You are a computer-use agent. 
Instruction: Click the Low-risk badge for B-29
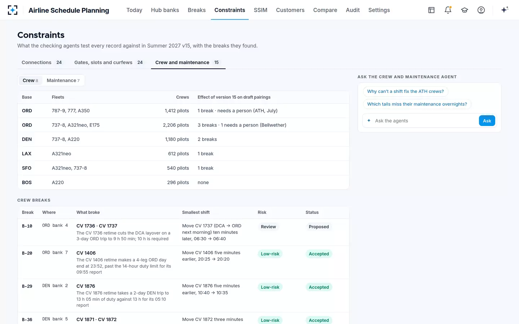click(270, 287)
